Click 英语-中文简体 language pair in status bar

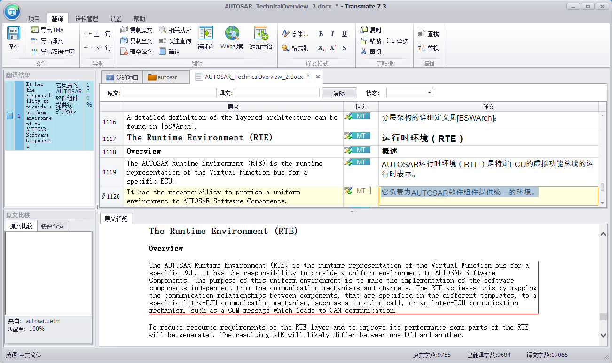[x=24, y=355]
